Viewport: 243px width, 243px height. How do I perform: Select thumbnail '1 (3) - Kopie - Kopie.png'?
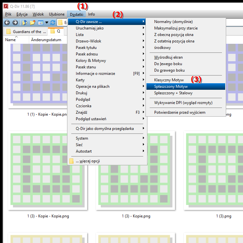(48, 170)
